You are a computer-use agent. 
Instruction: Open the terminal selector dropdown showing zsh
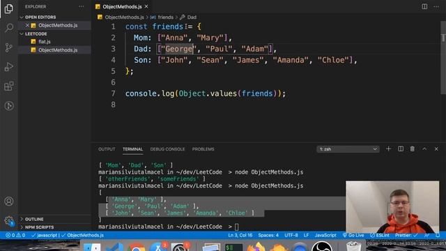tap(348, 149)
